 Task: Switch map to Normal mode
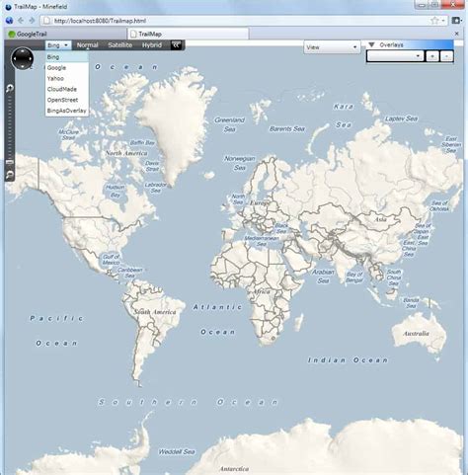coord(87,45)
